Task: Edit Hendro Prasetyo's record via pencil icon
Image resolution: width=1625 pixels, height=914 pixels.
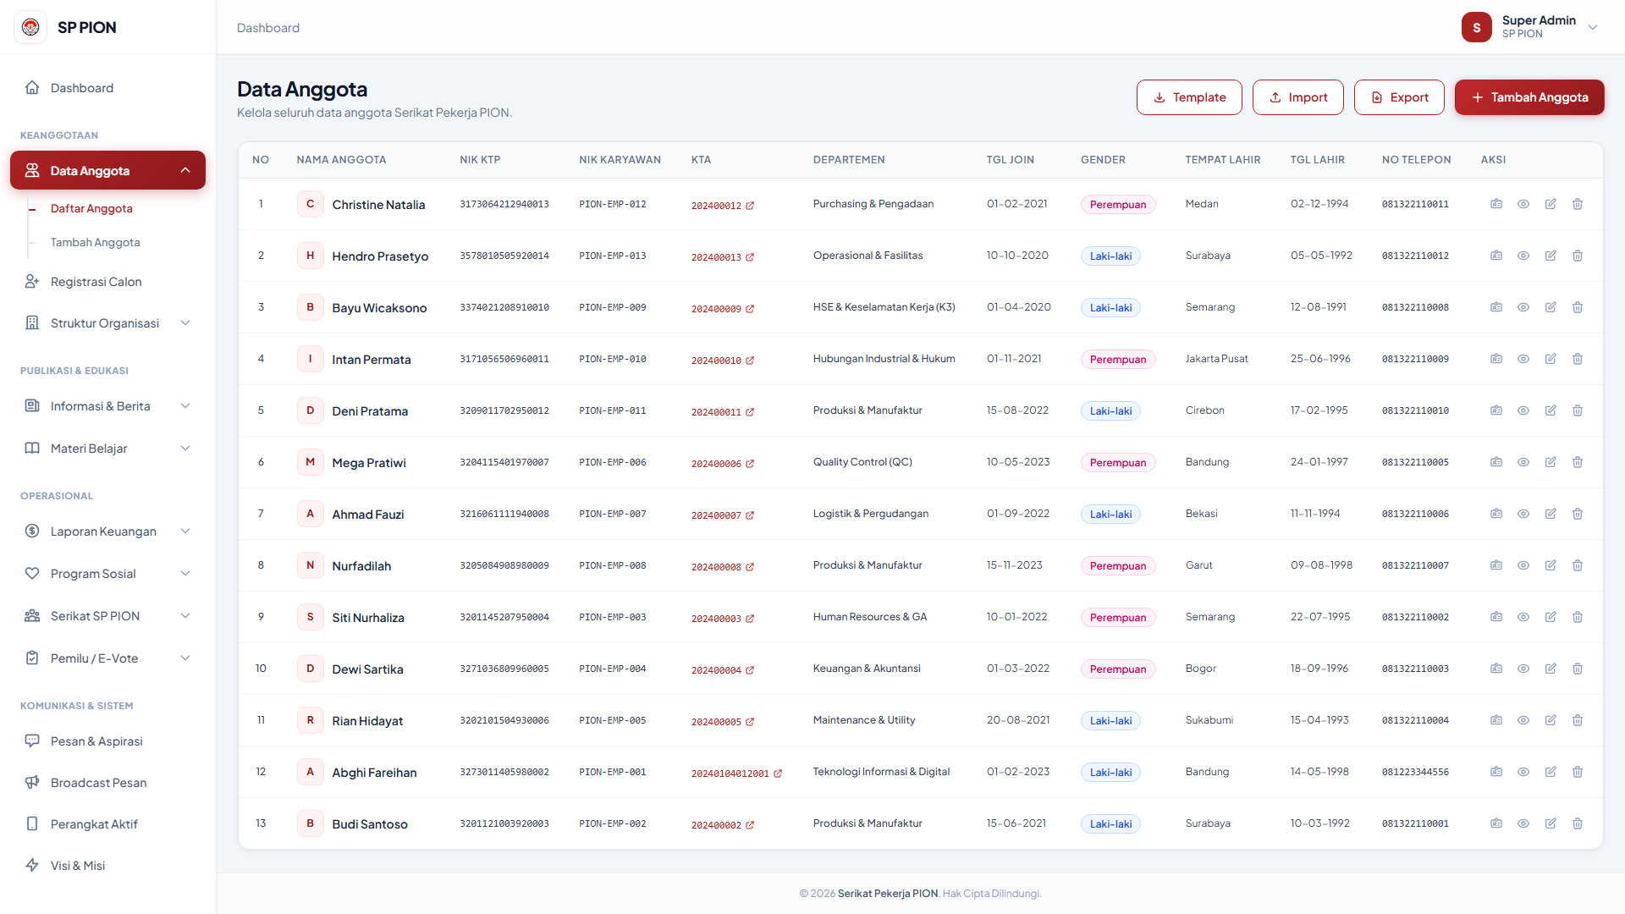Action: click(1551, 256)
